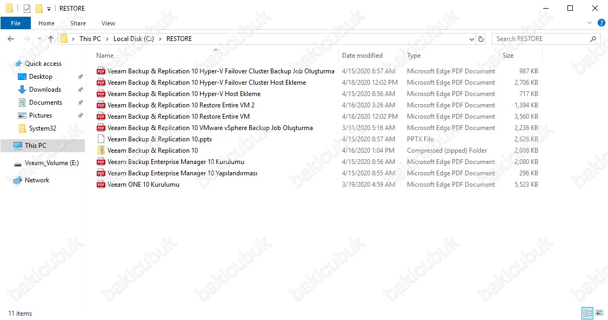Click RESTORE in the address breadcrumb
The width and height of the screenshot is (608, 320).
[x=179, y=39]
